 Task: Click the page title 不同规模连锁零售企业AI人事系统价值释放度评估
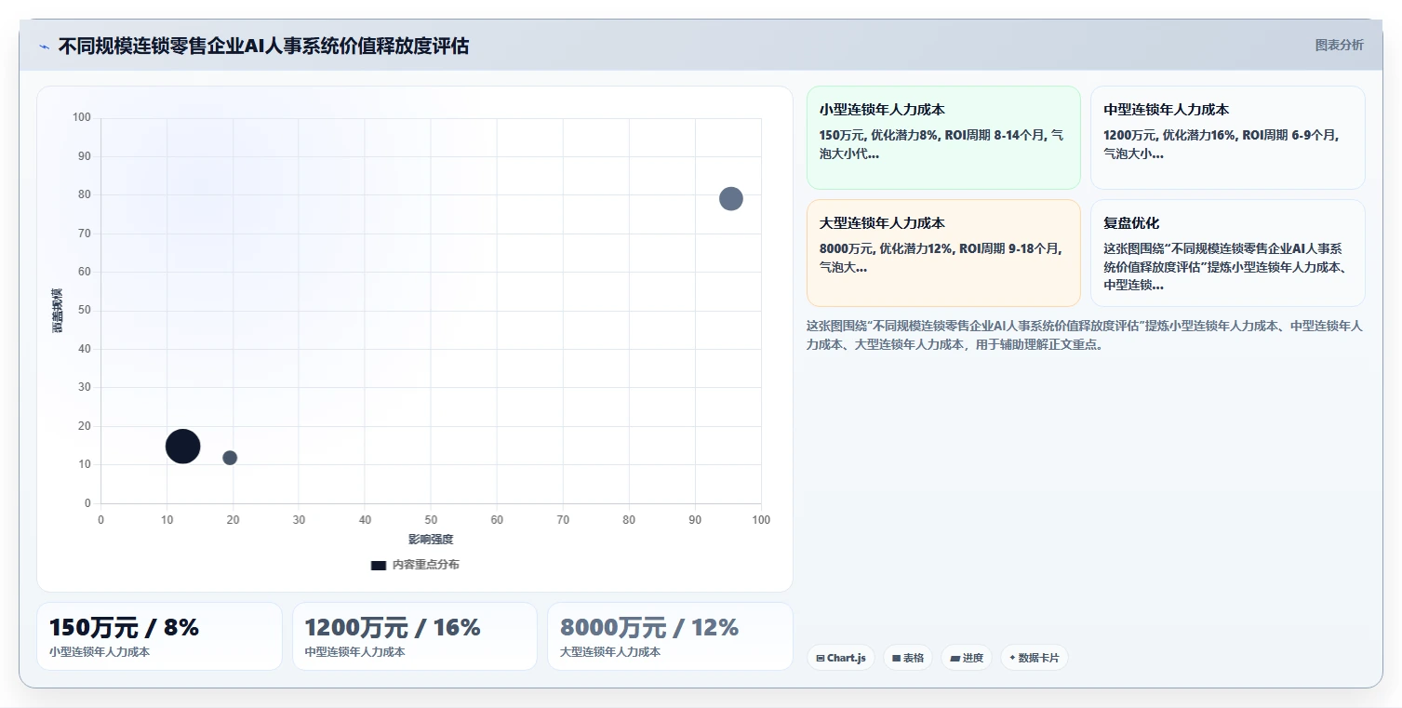[263, 46]
